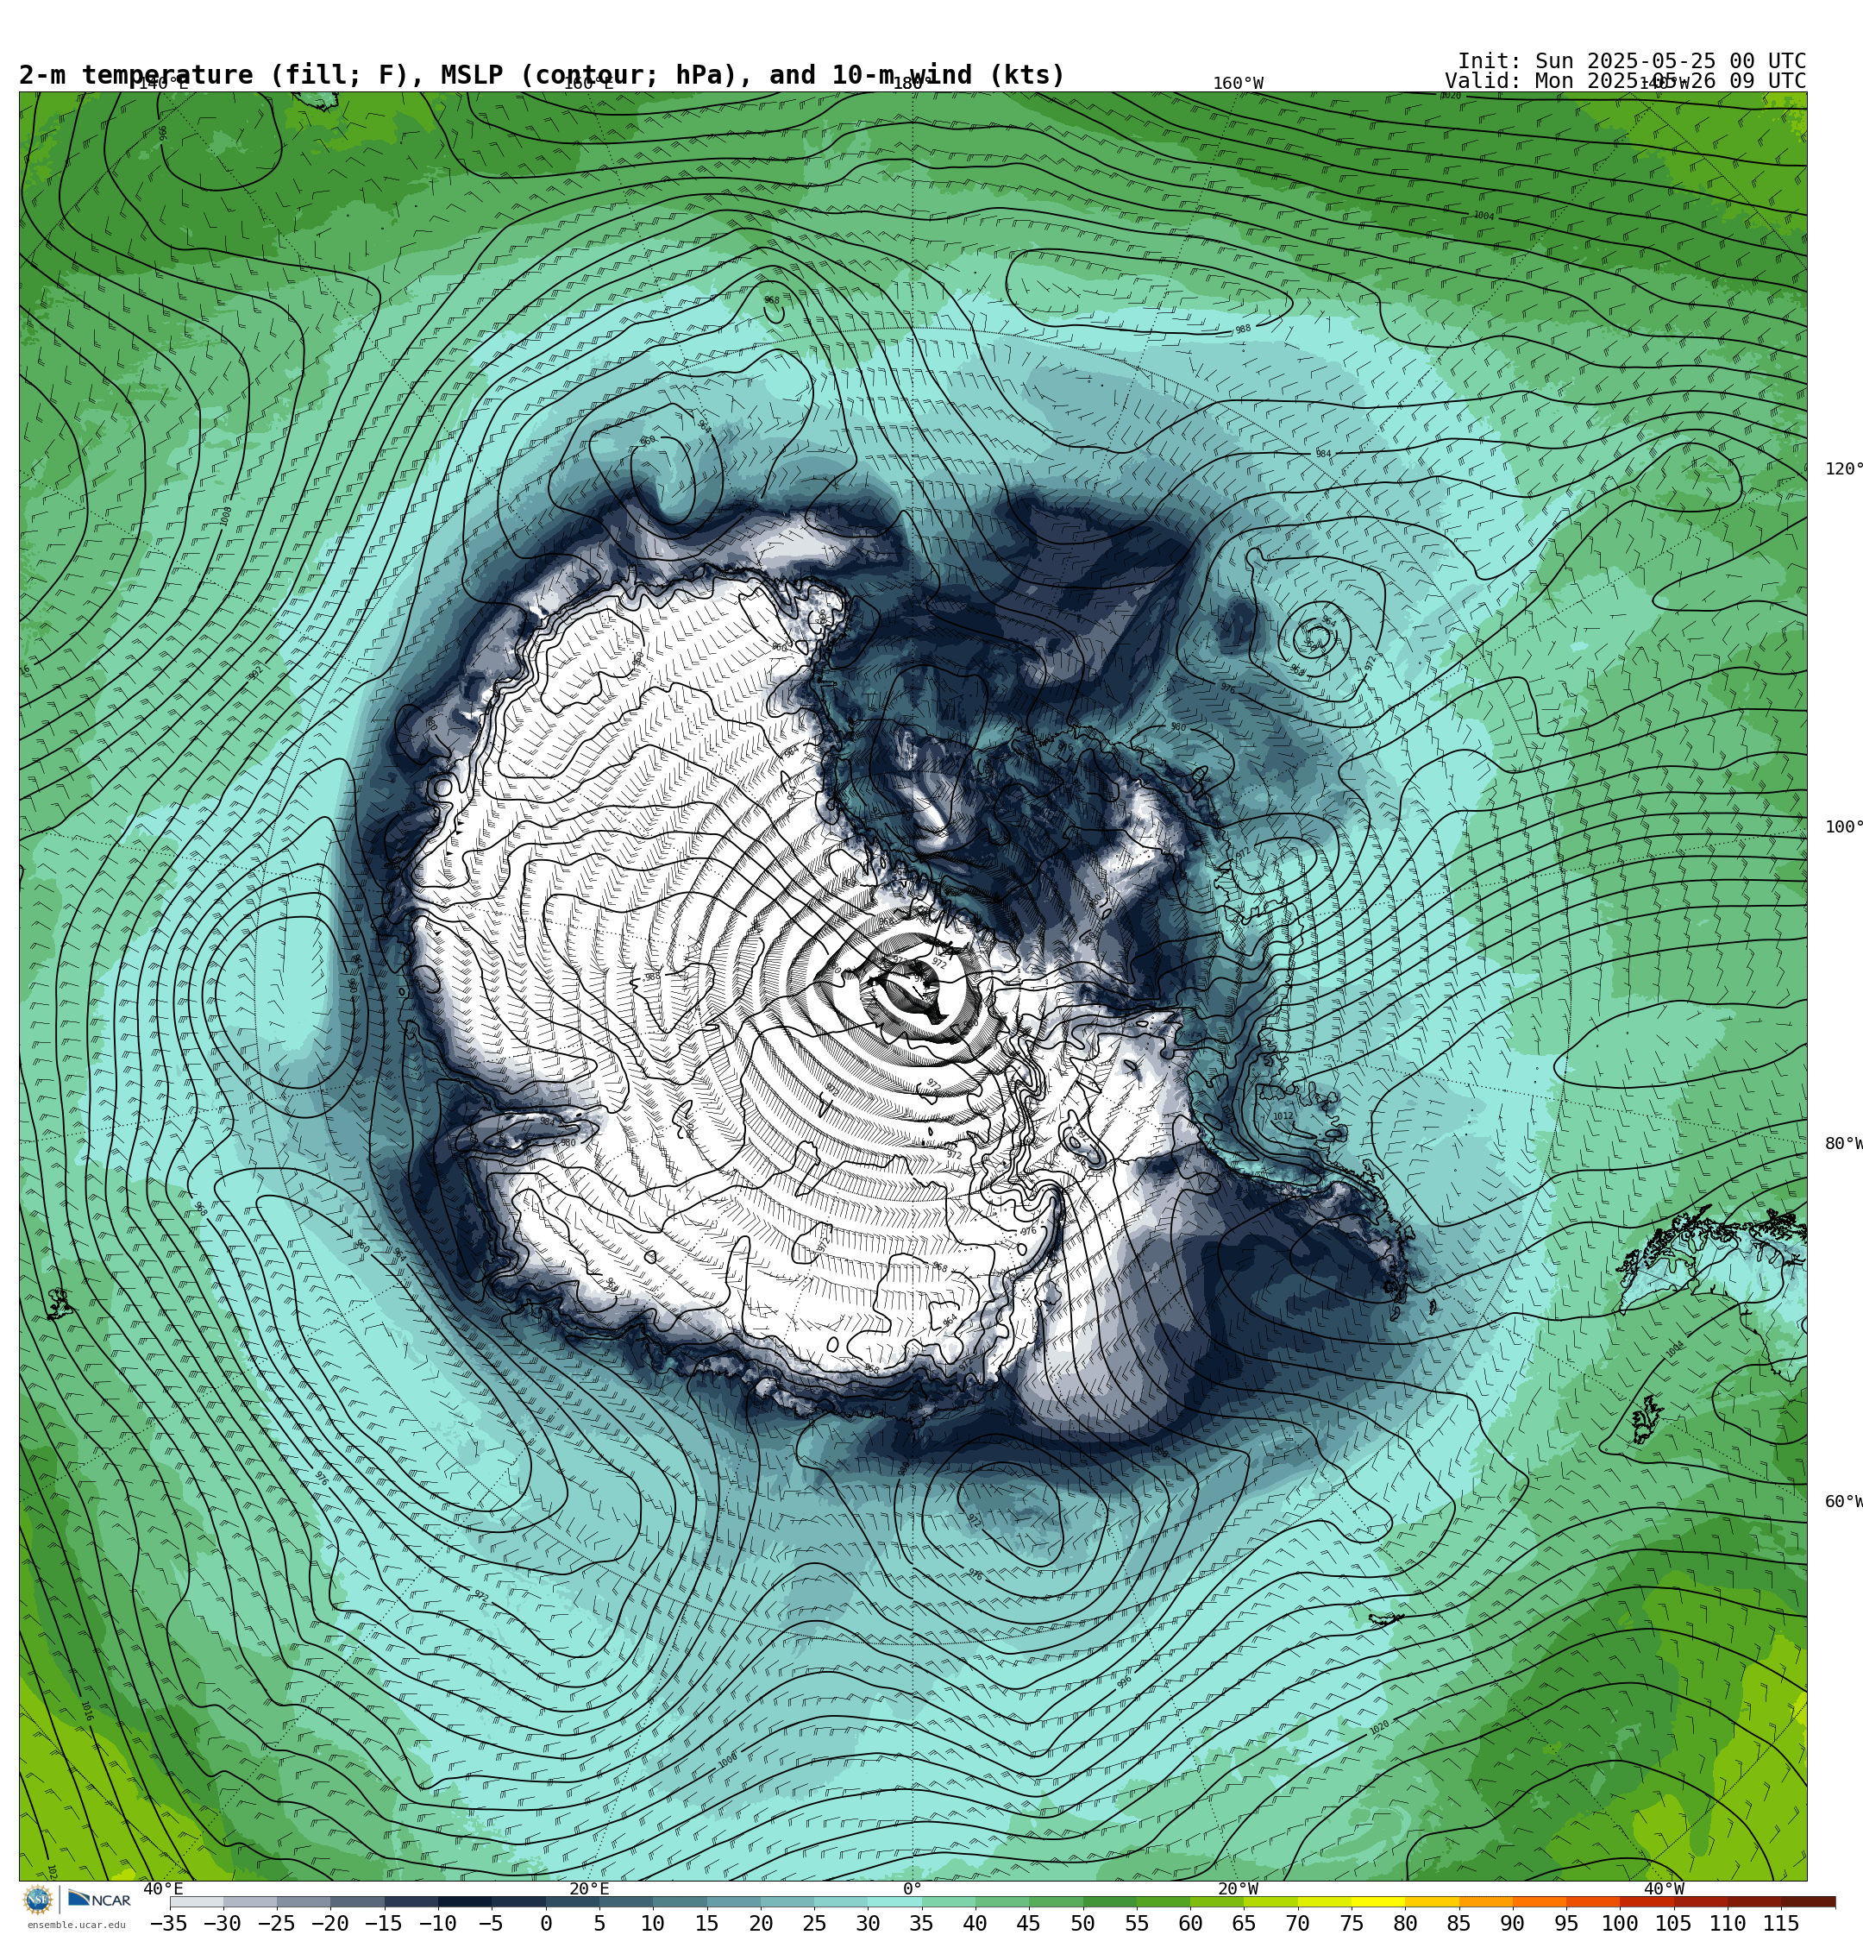Click the '-15' colorbar label

coord(383,1923)
